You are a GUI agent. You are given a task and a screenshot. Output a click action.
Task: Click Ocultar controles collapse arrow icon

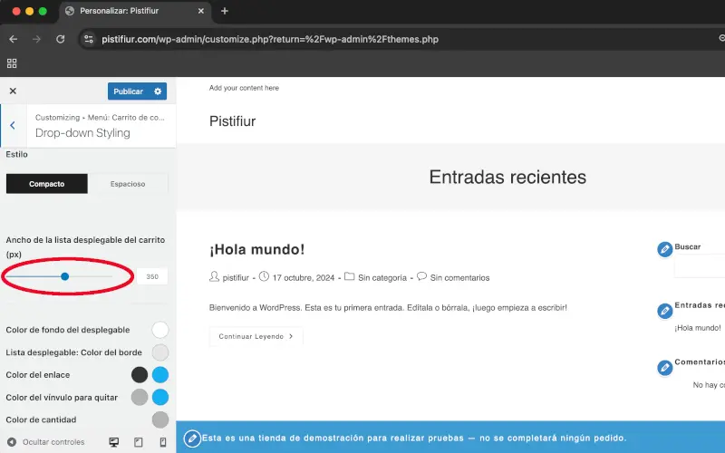pos(12,442)
